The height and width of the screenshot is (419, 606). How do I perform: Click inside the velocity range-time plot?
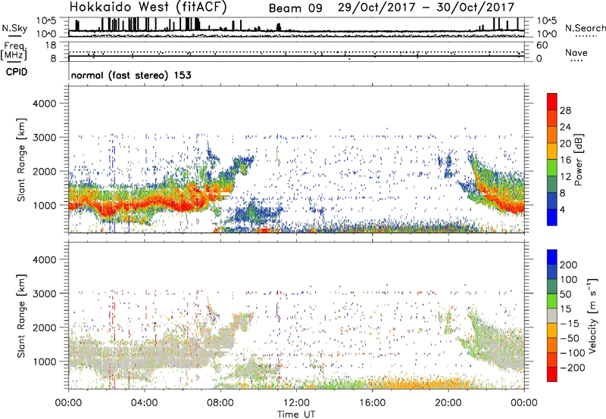click(x=296, y=315)
